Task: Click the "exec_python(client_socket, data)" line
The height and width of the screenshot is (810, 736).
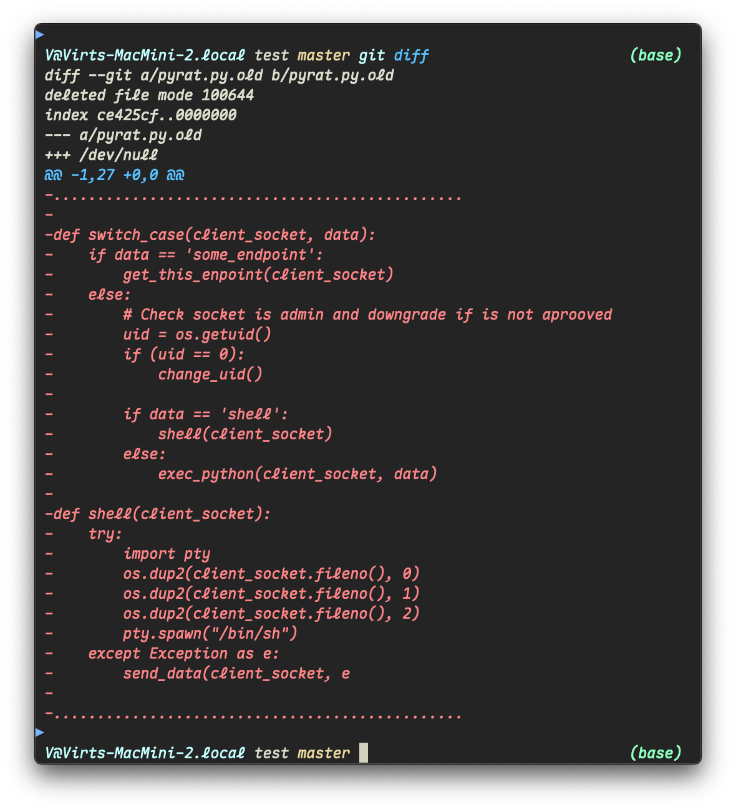Action: tap(298, 474)
